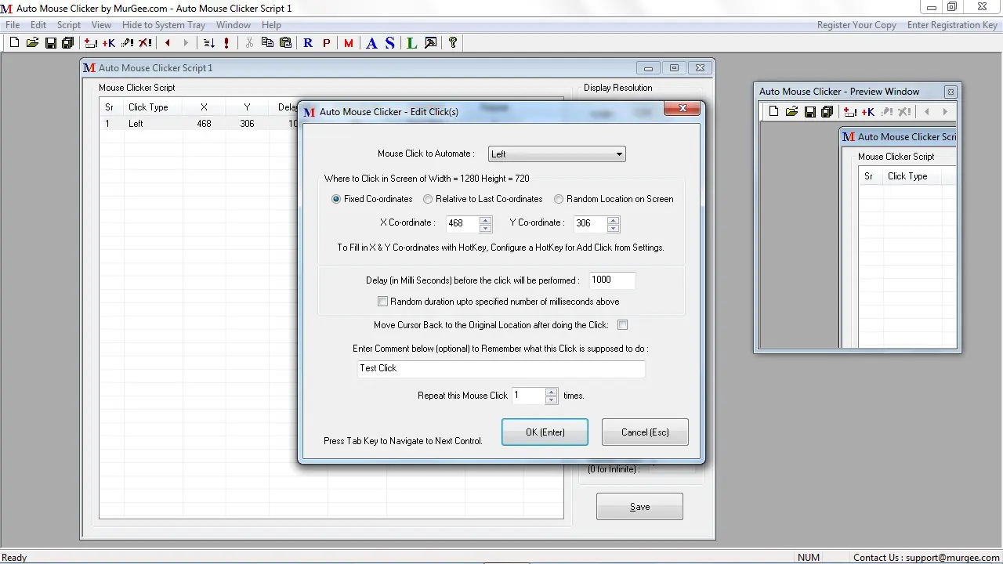Select the Fixed Co-ordinates radio button
This screenshot has width=1003, height=564.
[x=336, y=199]
